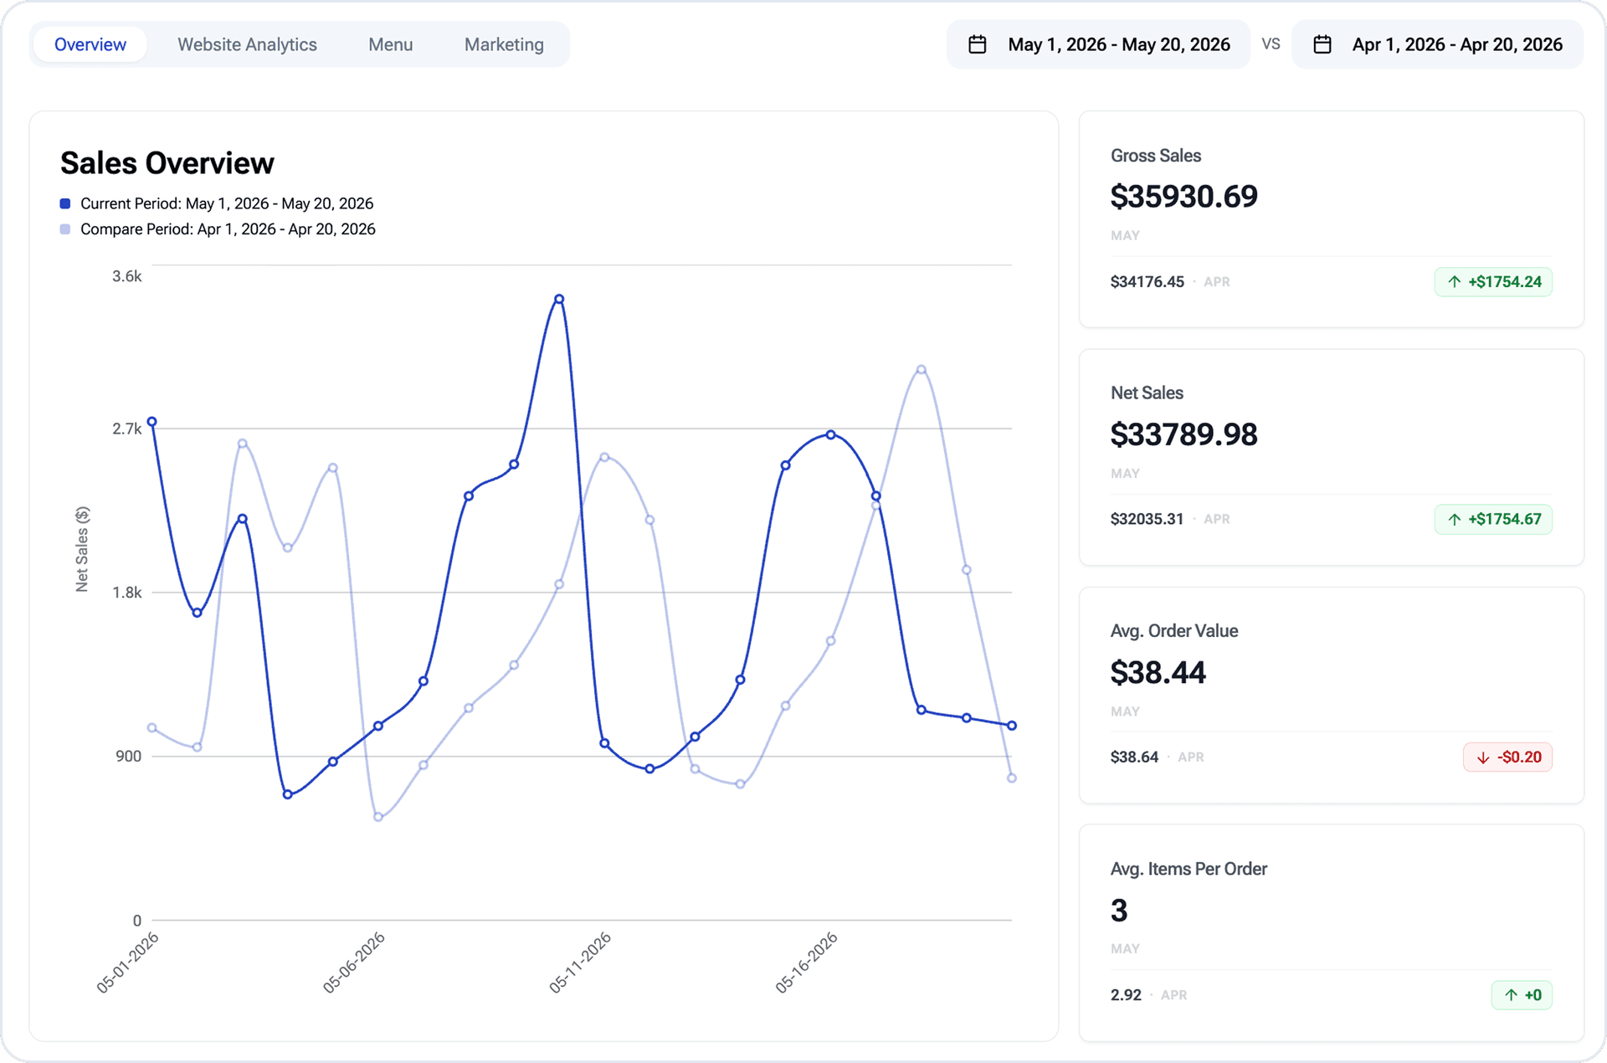
Task: Click the +$1754.24 change badge text
Action: [x=1505, y=282]
